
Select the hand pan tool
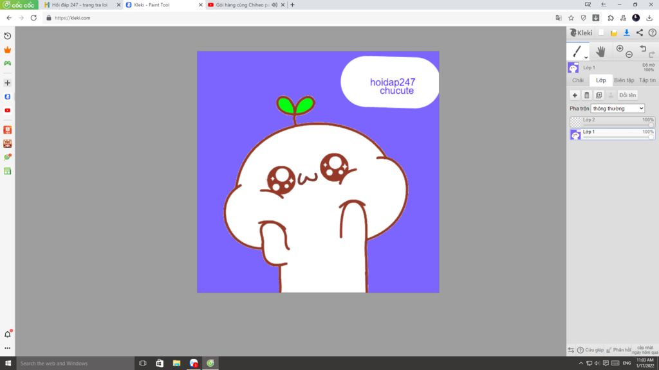click(x=600, y=51)
